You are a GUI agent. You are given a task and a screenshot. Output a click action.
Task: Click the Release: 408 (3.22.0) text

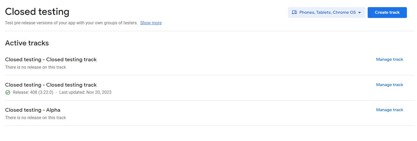[33, 92]
